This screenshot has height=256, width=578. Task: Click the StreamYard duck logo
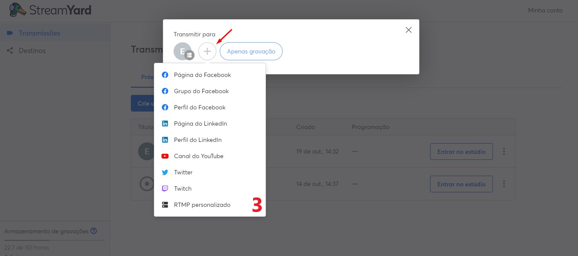click(17, 10)
